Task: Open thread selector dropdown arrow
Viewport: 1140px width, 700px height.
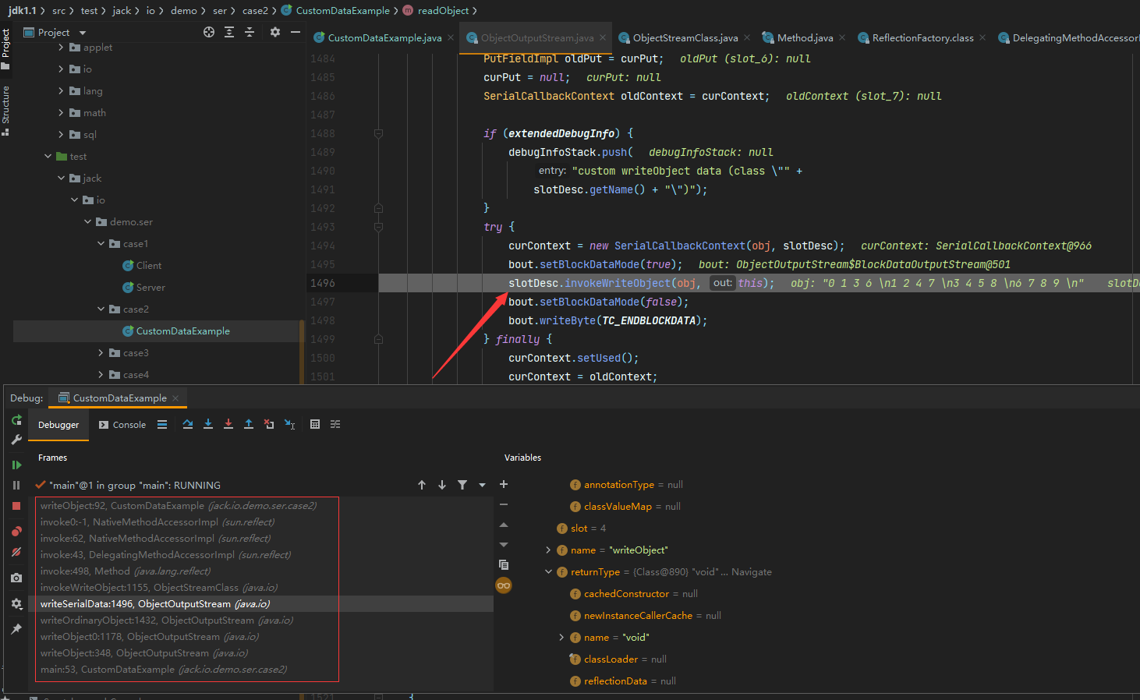Action: click(482, 485)
